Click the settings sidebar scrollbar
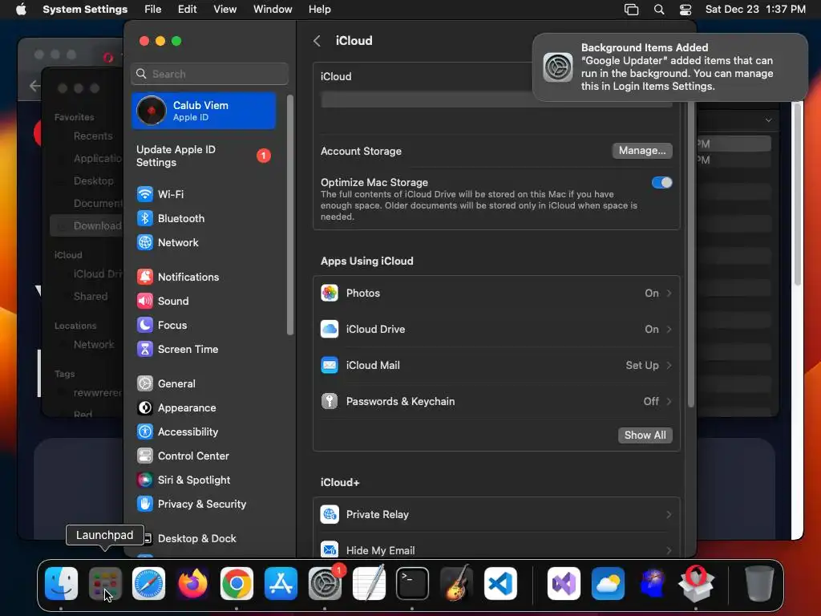The height and width of the screenshot is (616, 821). coord(290,215)
